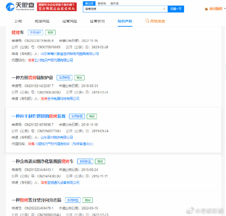Open the advanced search (高级搜索) magnifier
This screenshot has height=216, width=226.
(147, 21)
